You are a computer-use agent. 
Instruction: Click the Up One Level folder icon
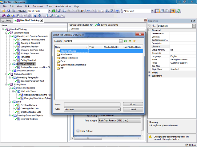[130, 41]
